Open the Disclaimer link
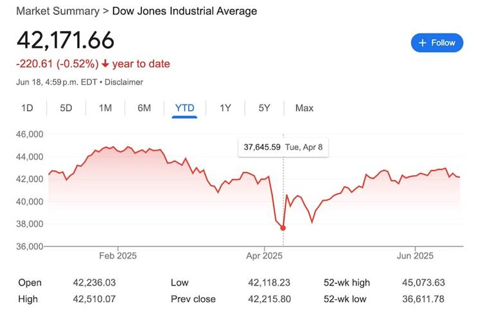The width and height of the screenshot is (483, 317). 124,82
